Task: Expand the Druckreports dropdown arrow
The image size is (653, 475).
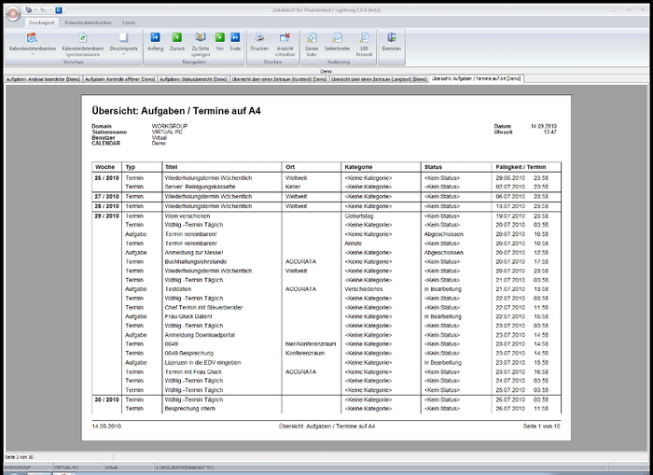Action: 124,54
